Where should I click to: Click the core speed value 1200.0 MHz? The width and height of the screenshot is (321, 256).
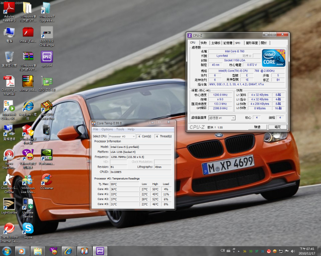click(x=220, y=94)
